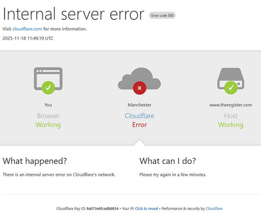This screenshot has height=216, width=261.
Task: Click the 'What happened?' heading
Action: (35, 161)
